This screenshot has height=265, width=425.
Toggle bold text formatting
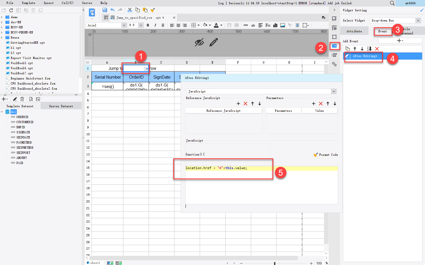pyautogui.click(x=148, y=25)
